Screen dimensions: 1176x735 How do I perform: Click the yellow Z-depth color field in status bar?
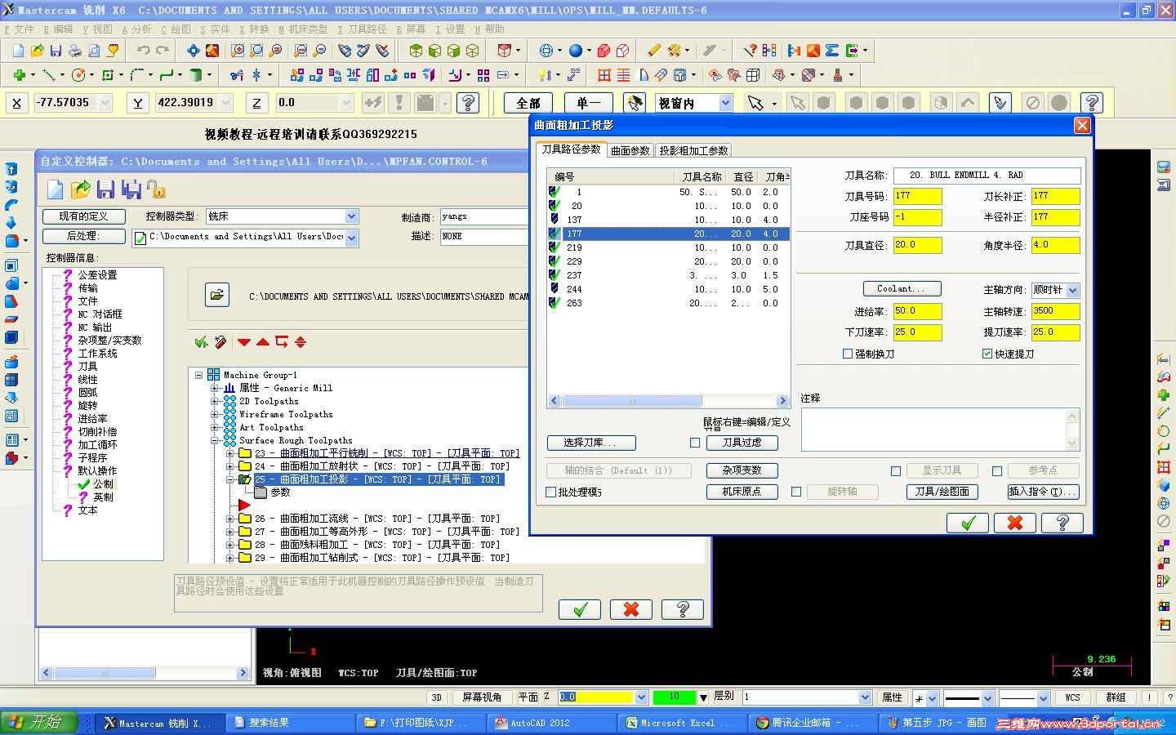coord(595,697)
